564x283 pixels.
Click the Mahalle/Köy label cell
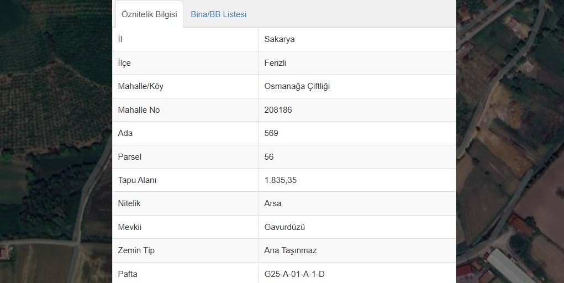[x=186, y=86]
